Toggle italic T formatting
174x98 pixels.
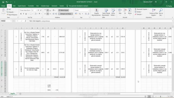click(x=23, y=14)
